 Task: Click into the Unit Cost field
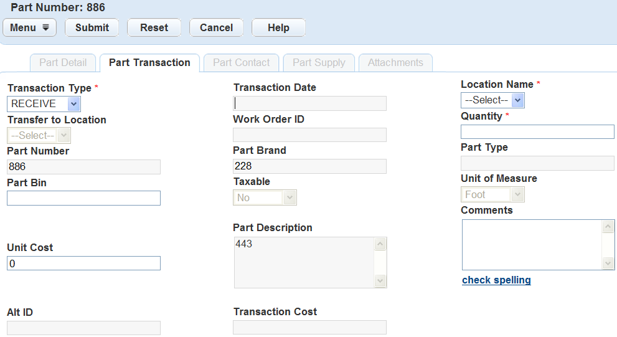pyautogui.click(x=83, y=263)
